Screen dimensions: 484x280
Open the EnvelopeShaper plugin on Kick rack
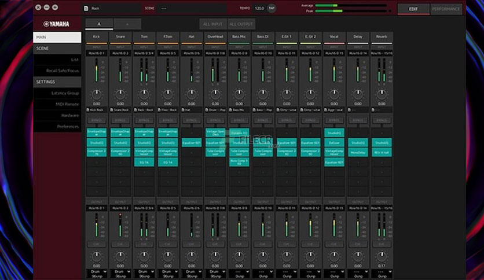[x=97, y=132]
